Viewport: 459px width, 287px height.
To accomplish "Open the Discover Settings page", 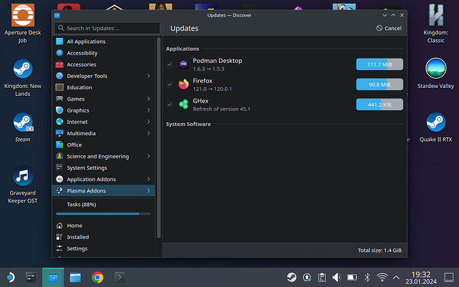I will [104, 248].
